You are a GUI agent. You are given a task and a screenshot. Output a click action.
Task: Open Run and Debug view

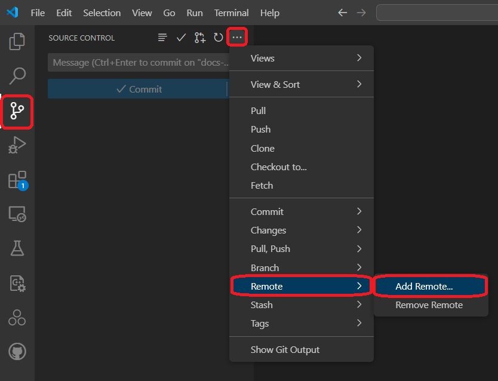click(17, 145)
